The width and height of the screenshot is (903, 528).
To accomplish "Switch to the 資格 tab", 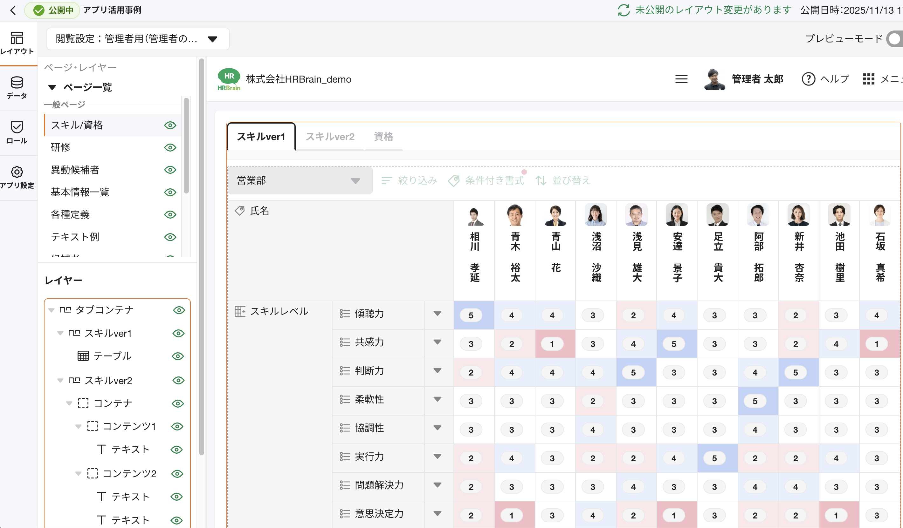I will point(383,136).
